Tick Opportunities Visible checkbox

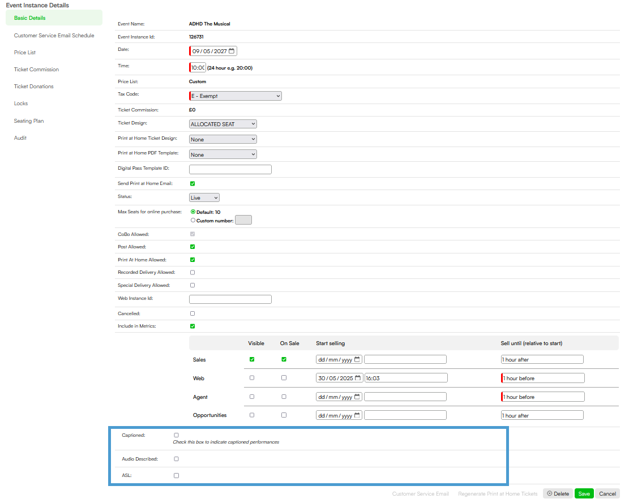coord(252,415)
